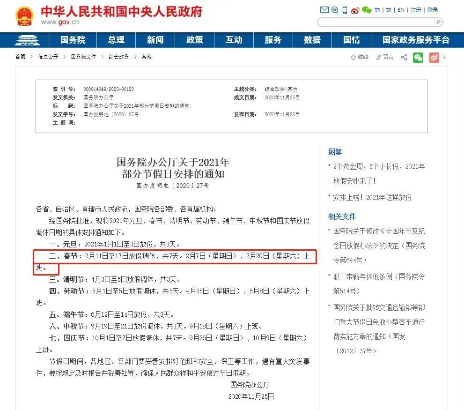Share the article via the green WeChat button
The height and width of the screenshot is (410, 464).
tap(418, 57)
